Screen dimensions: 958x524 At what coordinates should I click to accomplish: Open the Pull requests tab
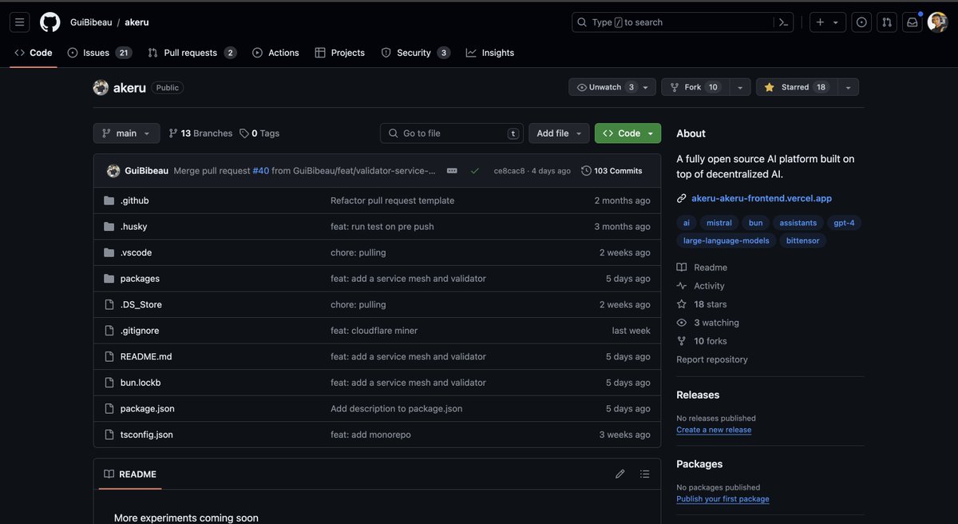192,53
